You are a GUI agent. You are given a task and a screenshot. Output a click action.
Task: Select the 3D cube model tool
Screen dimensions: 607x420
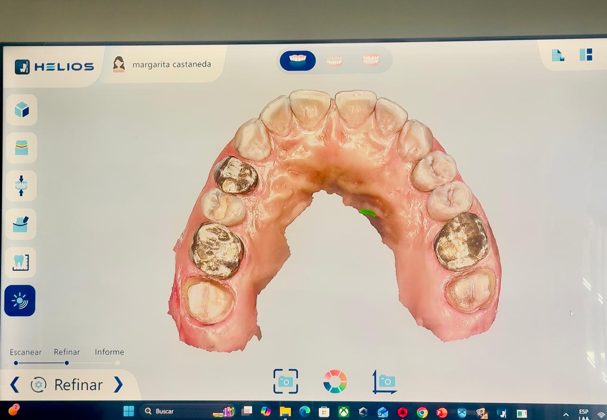tap(21, 110)
